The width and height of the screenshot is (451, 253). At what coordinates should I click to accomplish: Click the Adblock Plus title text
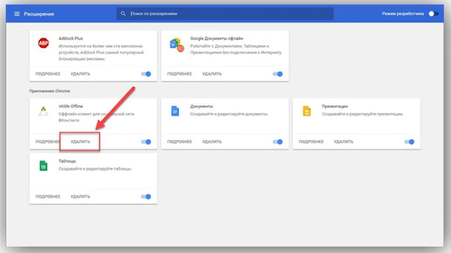pos(70,38)
